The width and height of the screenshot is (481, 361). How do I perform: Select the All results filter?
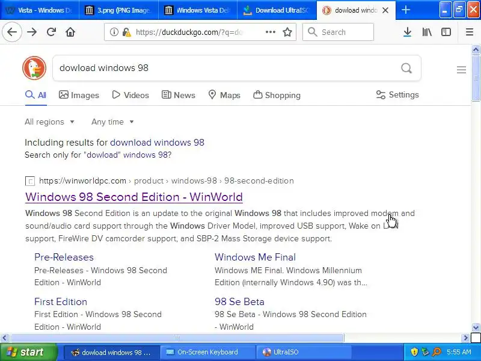point(36,95)
